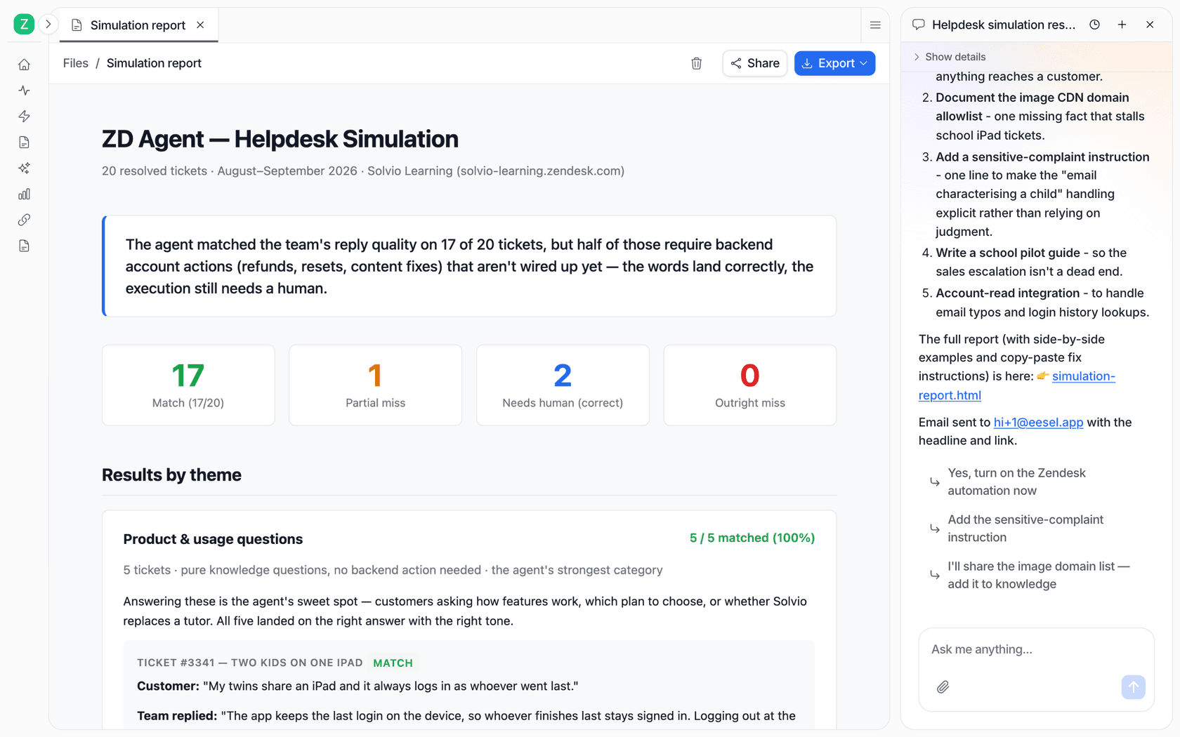Close the Simulation report tab
Screen dimensions: 1180x737
200,25
